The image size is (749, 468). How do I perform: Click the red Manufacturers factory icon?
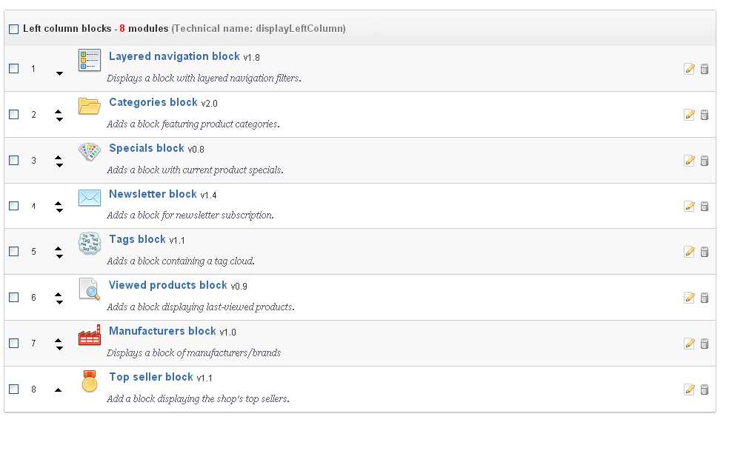[89, 335]
